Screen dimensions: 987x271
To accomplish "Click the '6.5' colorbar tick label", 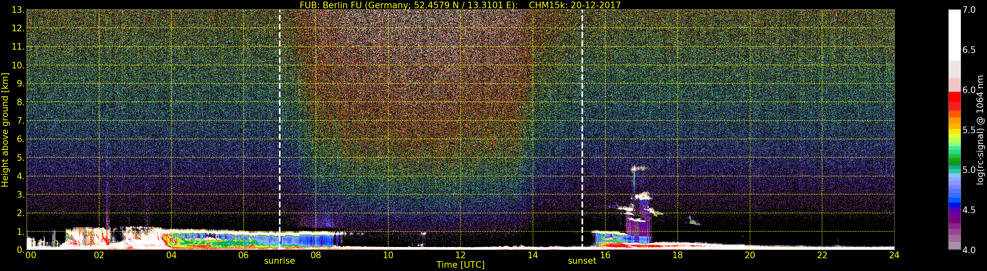I will 969,50.
